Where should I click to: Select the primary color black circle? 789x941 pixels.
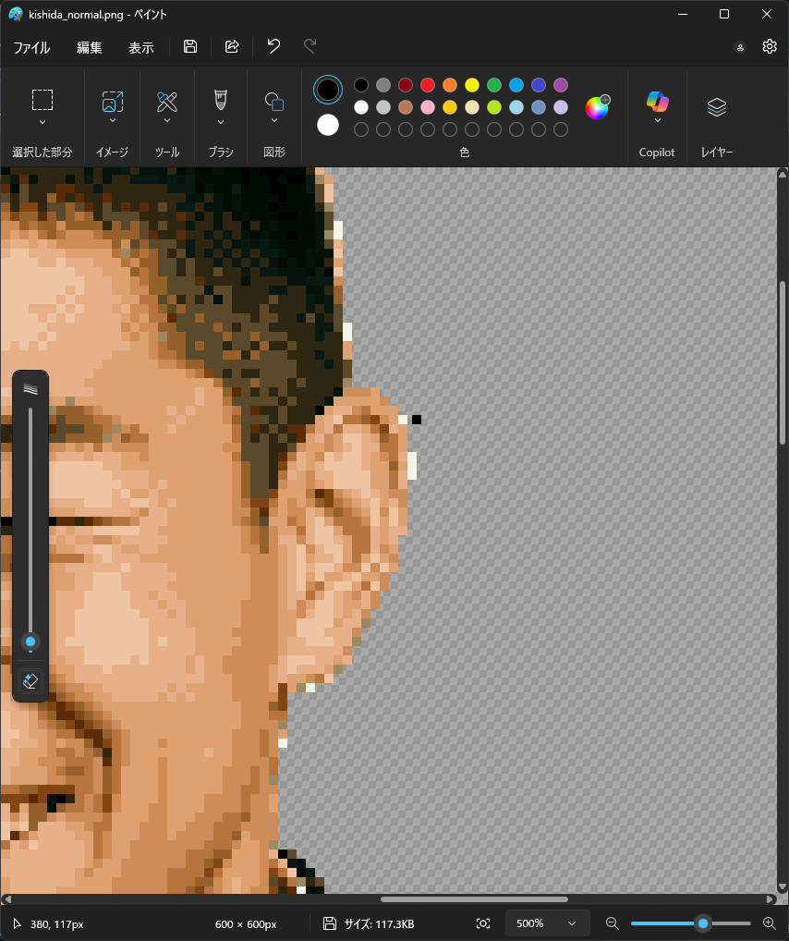[328, 90]
